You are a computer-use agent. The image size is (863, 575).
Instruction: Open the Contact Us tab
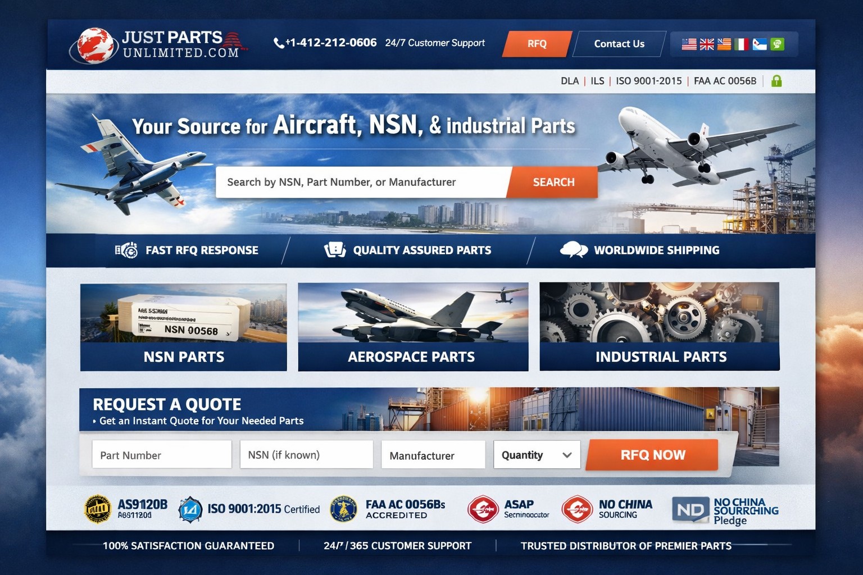(x=619, y=44)
